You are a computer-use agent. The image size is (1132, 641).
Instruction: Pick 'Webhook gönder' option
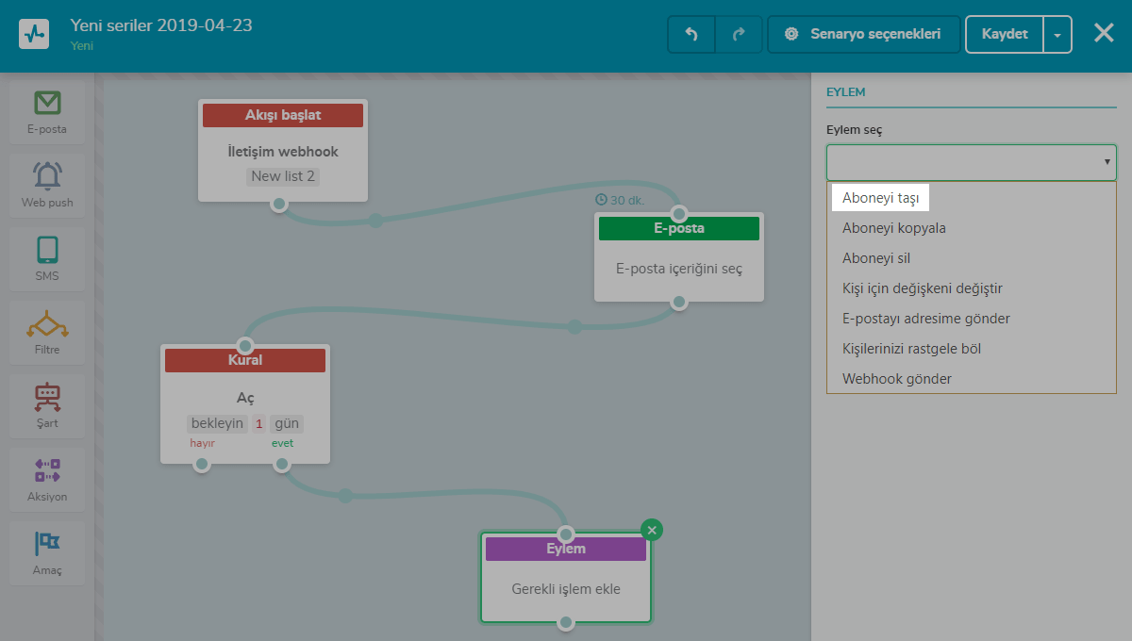point(896,379)
